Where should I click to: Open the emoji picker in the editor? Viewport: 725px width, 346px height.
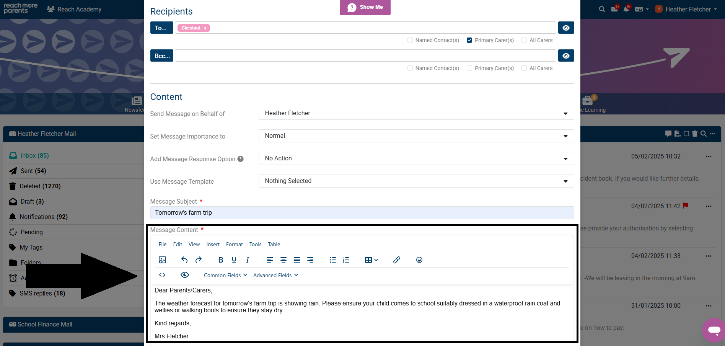click(x=419, y=259)
